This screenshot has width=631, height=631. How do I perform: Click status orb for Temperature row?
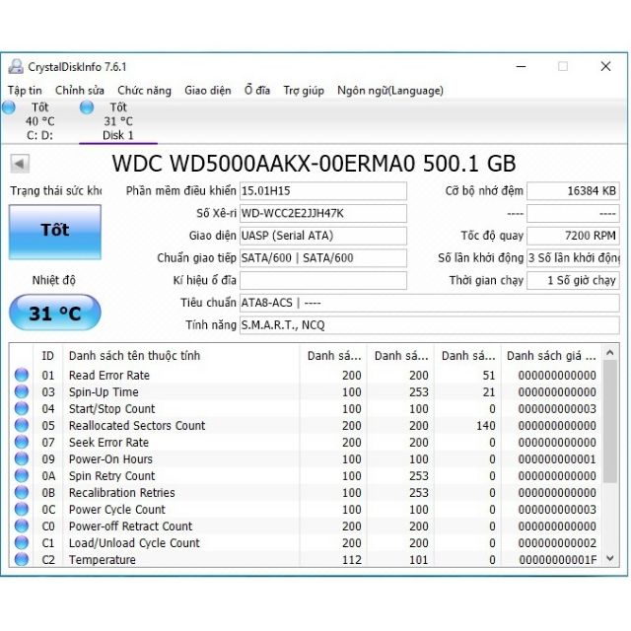tap(22, 559)
